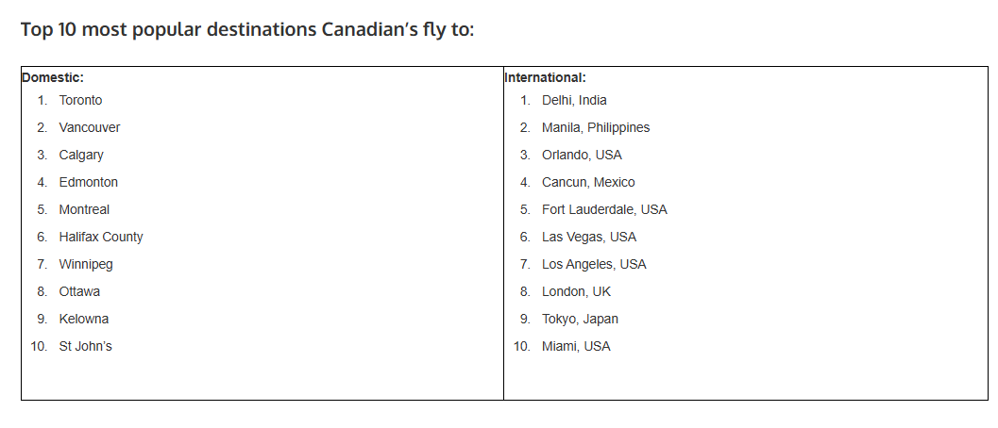Click the Halifax County entry
Viewport: 998px width, 428px height.
(x=101, y=237)
